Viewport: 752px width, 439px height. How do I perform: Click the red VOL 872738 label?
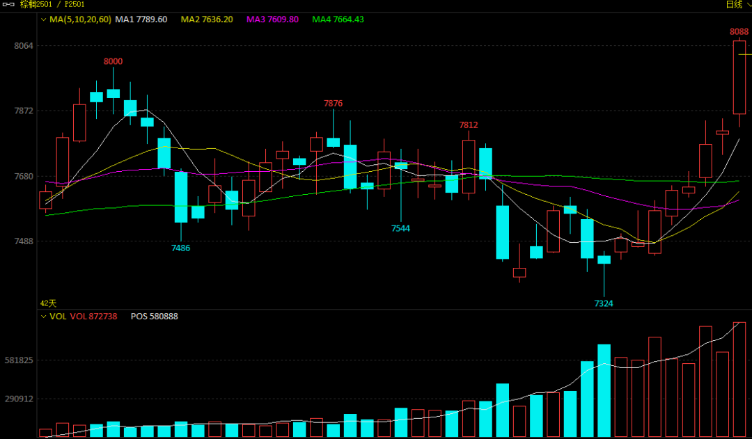tap(93, 317)
